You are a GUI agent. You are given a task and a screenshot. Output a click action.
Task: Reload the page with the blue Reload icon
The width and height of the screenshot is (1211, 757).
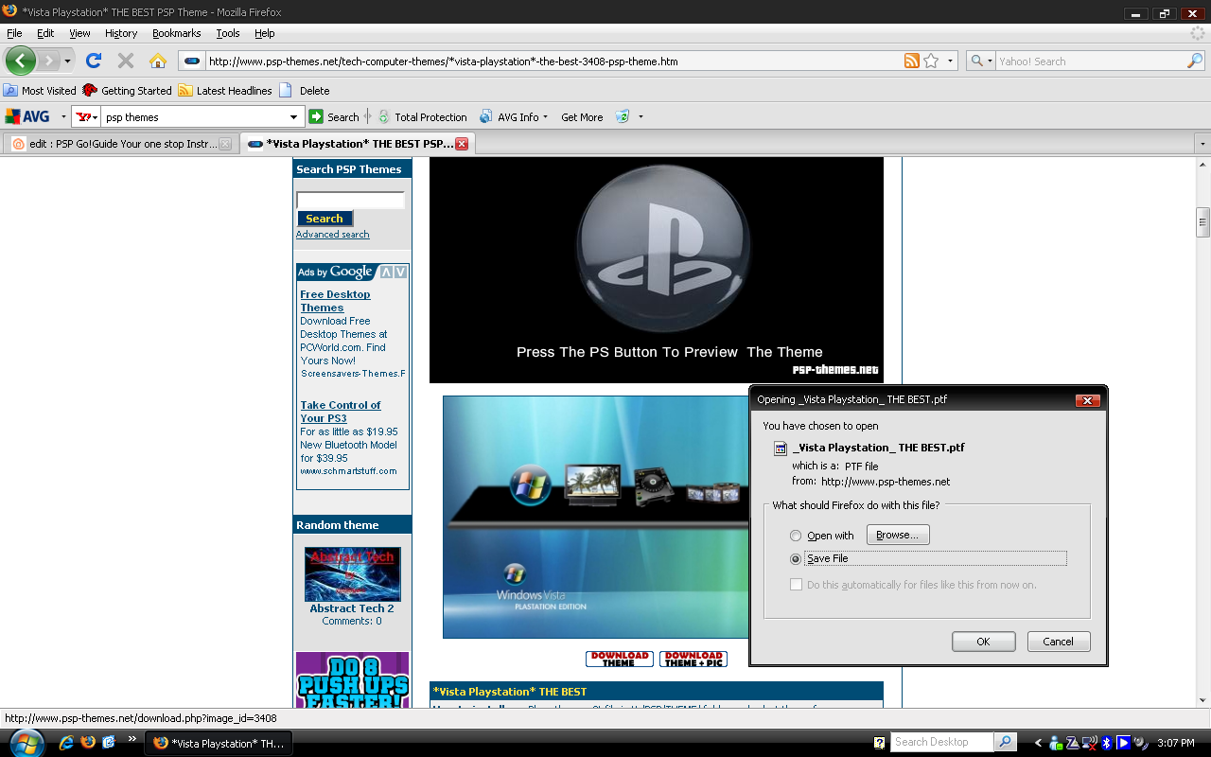pyautogui.click(x=93, y=61)
